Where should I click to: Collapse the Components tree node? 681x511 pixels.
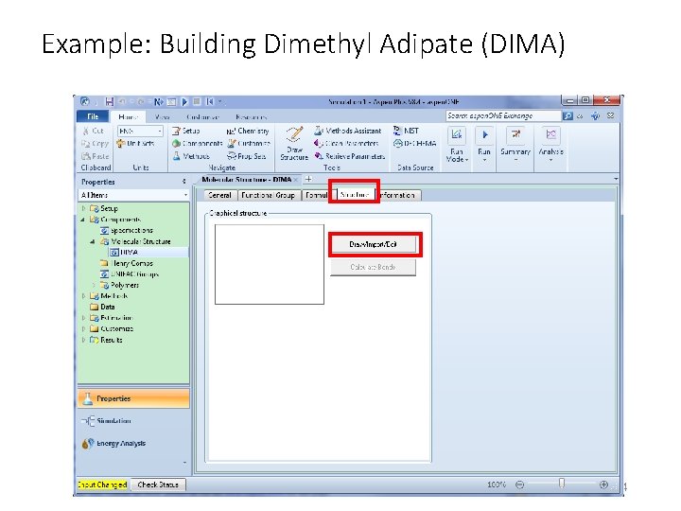pos(82,220)
